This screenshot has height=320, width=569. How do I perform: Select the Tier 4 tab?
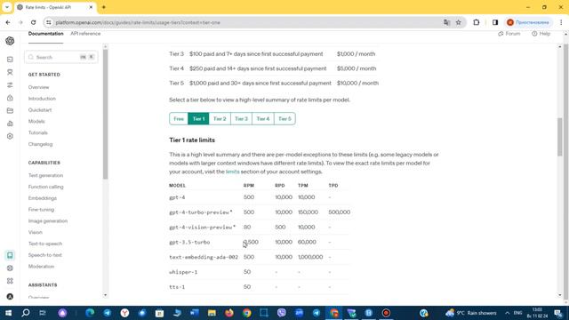click(x=263, y=118)
